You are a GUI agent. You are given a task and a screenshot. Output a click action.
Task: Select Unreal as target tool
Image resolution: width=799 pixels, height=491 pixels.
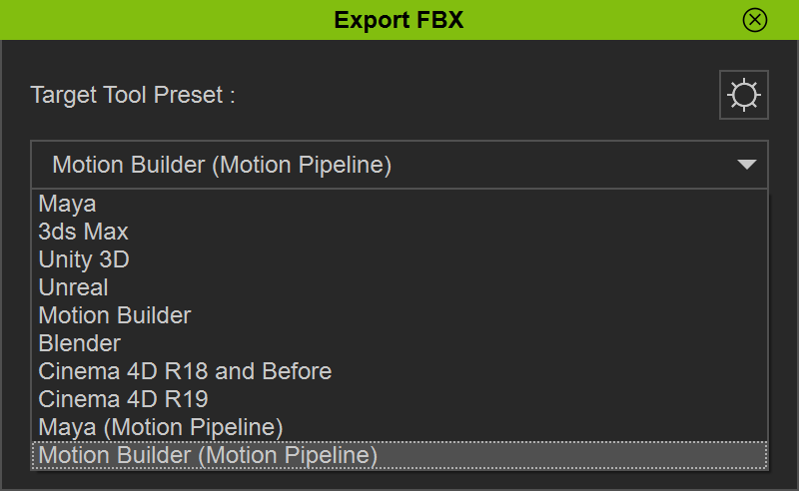tap(73, 287)
